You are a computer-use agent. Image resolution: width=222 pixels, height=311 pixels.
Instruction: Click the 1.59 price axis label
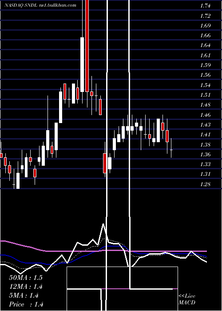(x=205, y=65)
